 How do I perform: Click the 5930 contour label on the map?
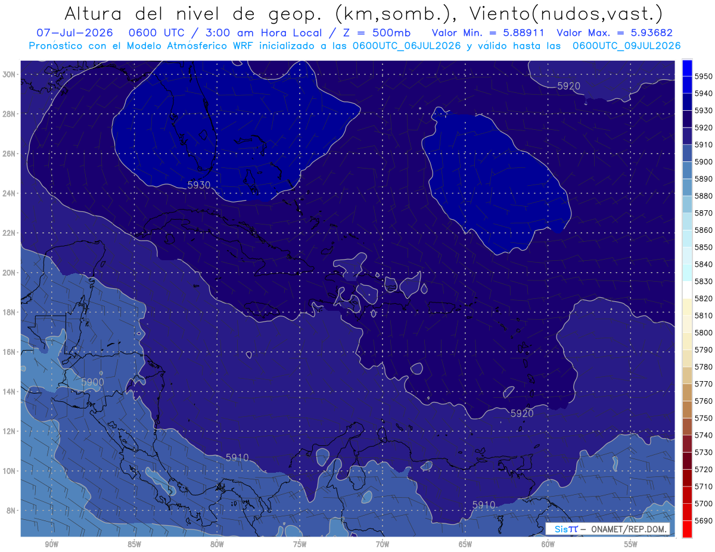click(199, 185)
